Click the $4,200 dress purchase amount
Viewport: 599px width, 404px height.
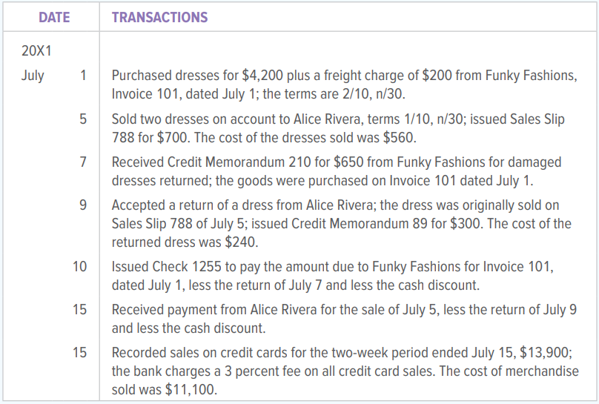click(x=260, y=76)
